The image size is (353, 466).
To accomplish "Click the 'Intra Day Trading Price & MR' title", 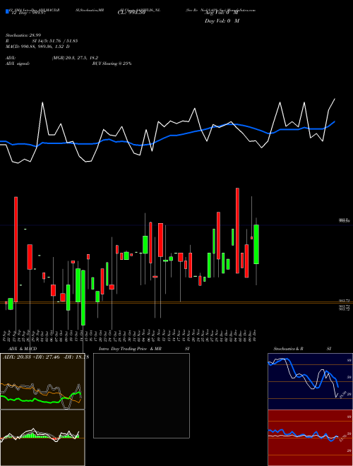I will (130, 349).
